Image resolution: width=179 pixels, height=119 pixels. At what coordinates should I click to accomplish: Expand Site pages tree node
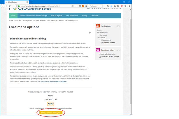pos(98,35)
